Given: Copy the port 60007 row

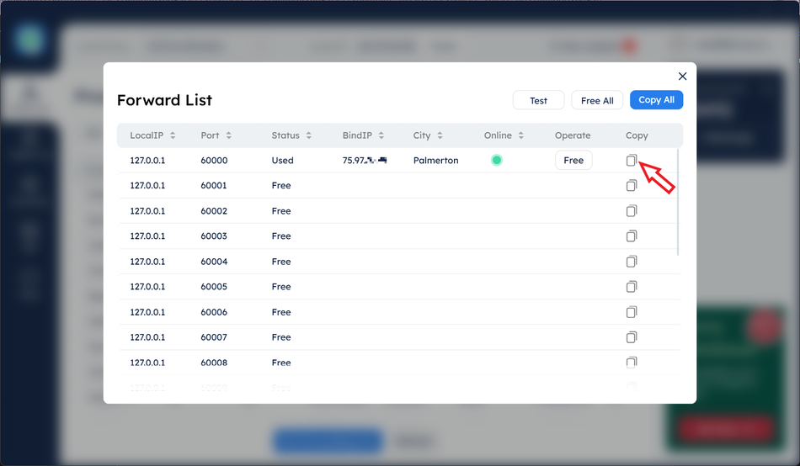Looking at the screenshot, I should coord(631,337).
